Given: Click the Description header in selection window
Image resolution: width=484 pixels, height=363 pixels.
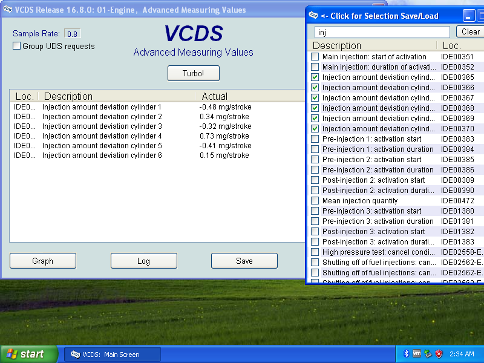Looking at the screenshot, I should [x=373, y=45].
